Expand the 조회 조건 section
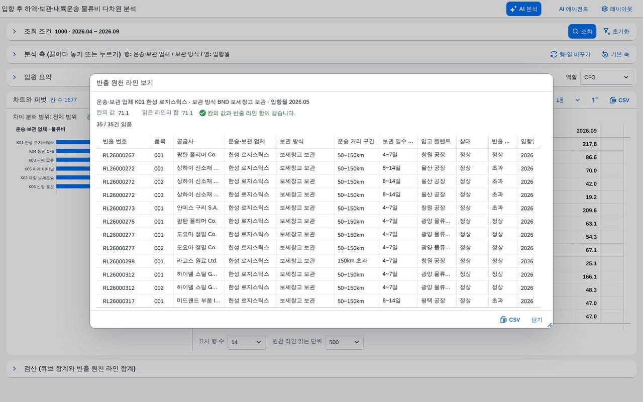Screen dimensions: 643x402 (15, 31)
